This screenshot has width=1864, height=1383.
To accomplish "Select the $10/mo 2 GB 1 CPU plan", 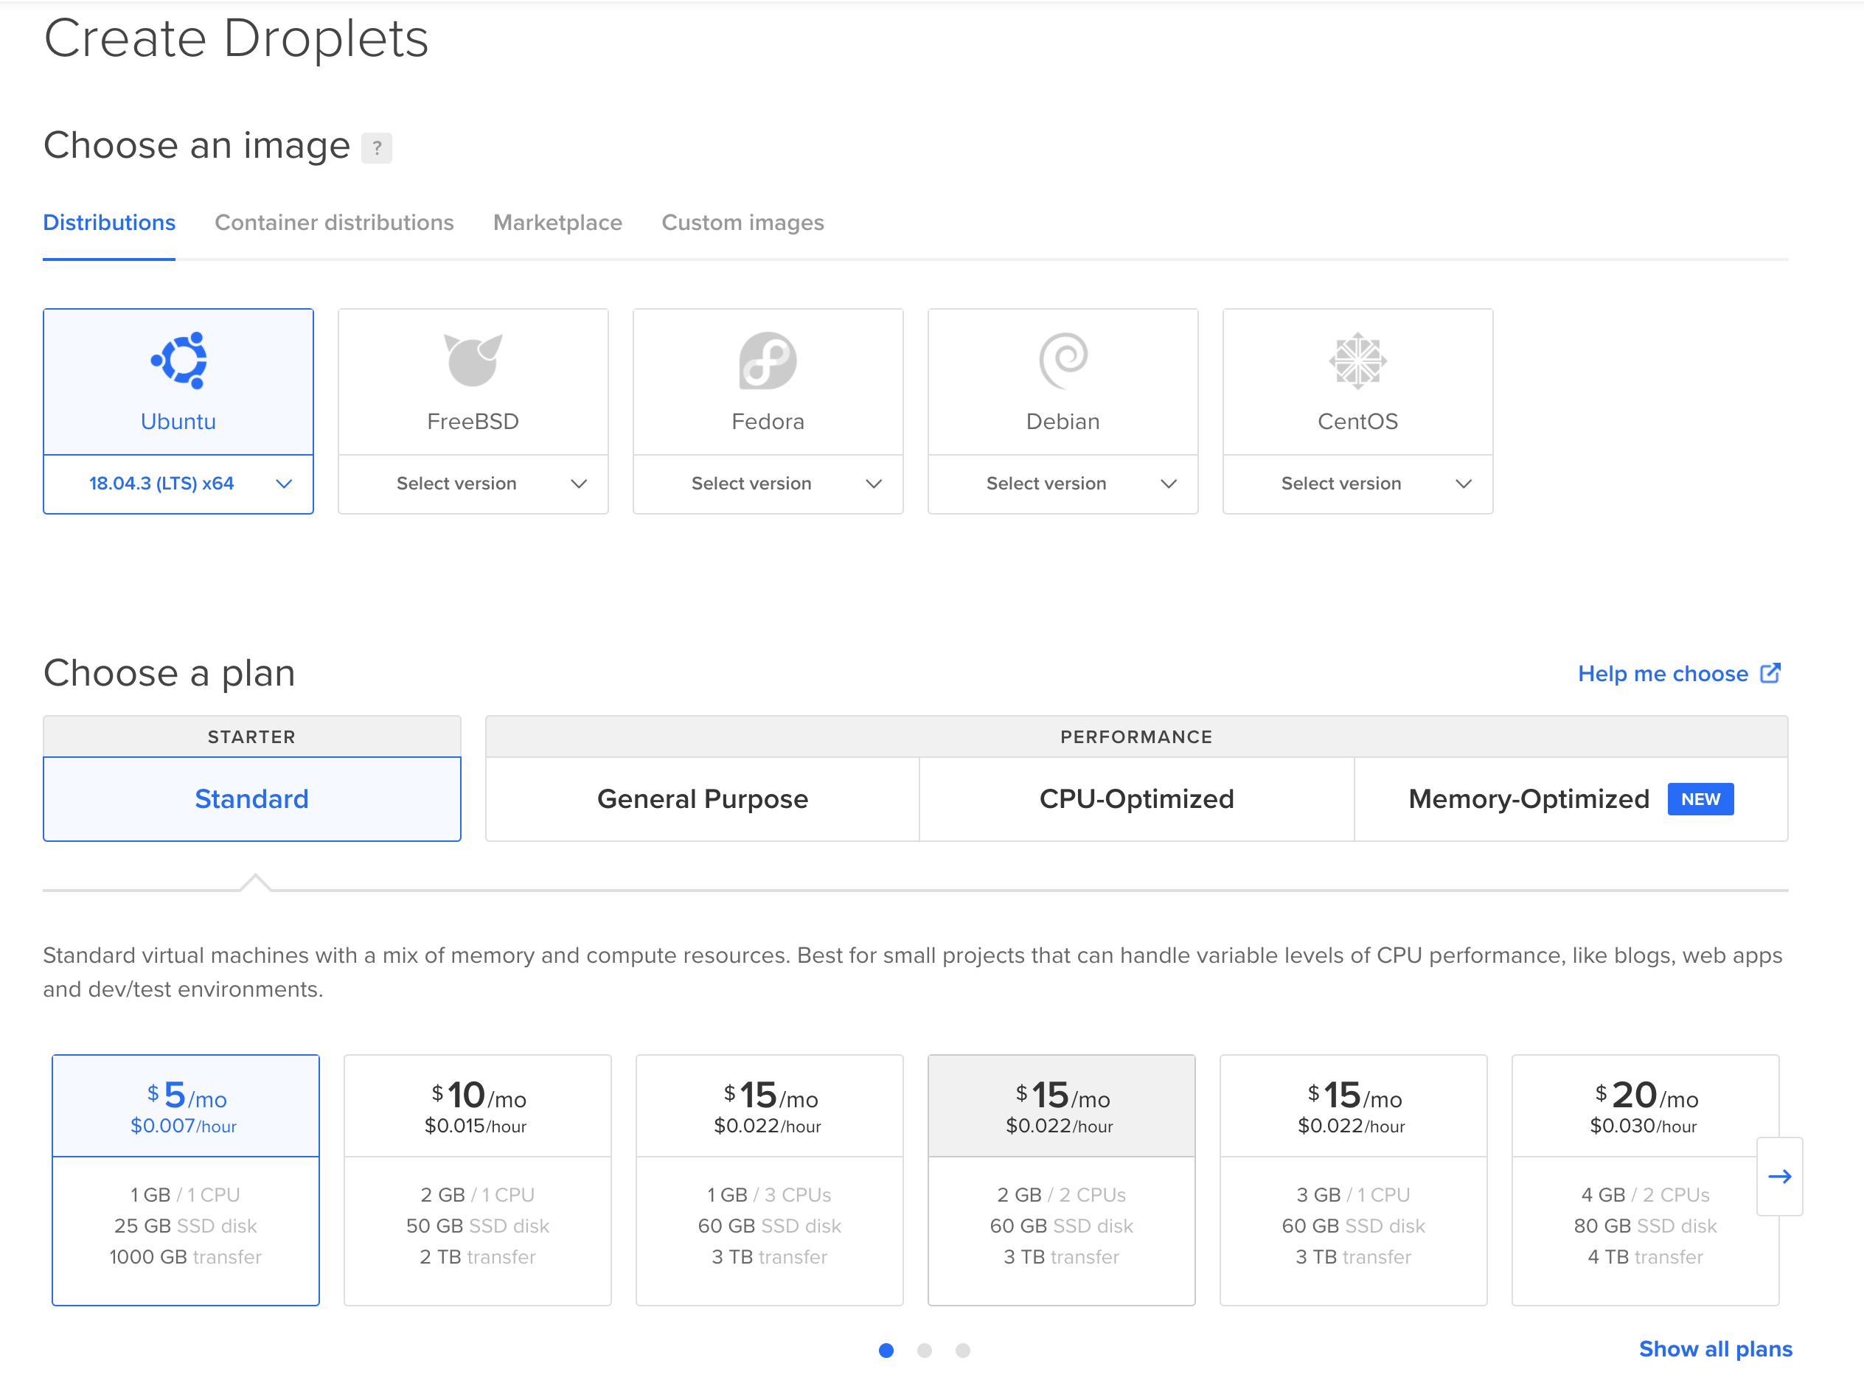I will (477, 1180).
